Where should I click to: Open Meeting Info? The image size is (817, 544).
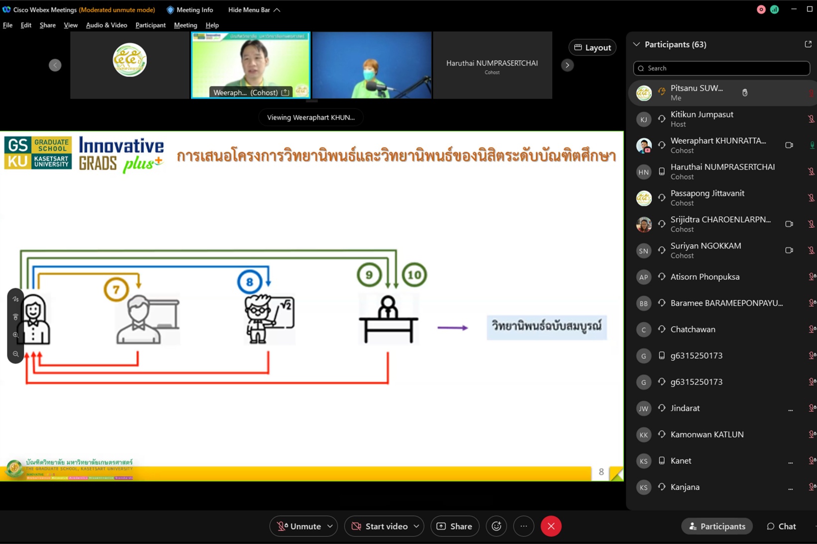190,10
